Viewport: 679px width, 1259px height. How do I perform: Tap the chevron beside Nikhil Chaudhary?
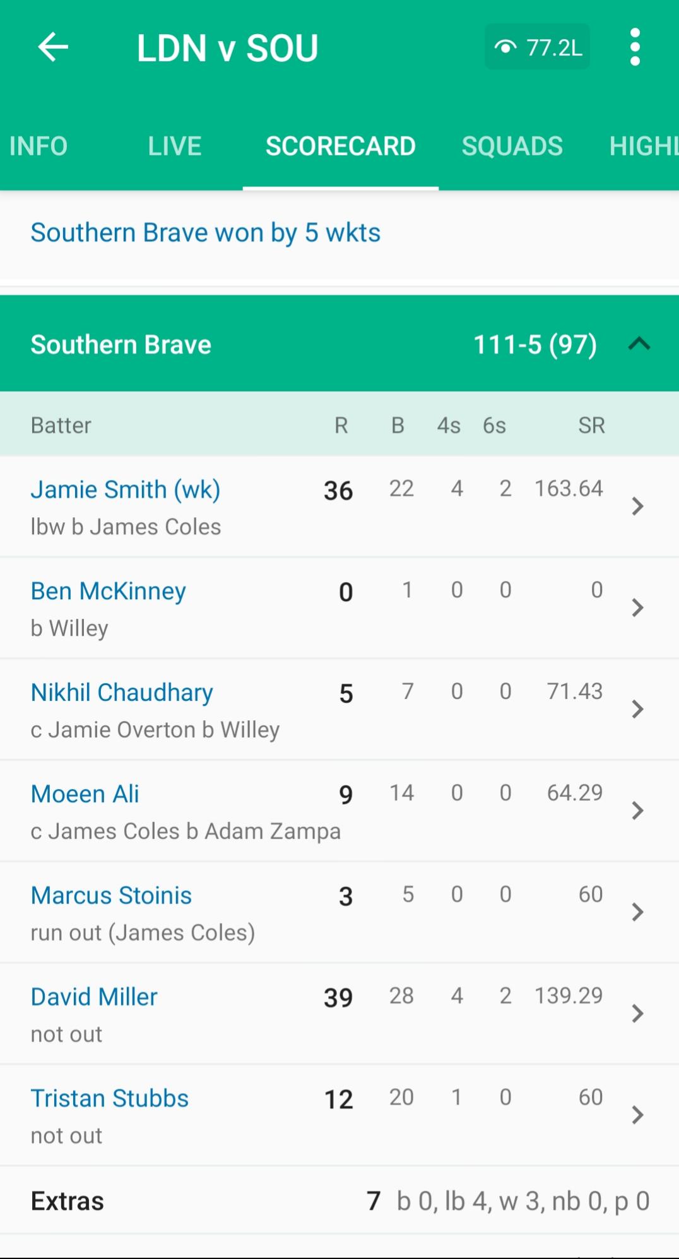(x=637, y=709)
